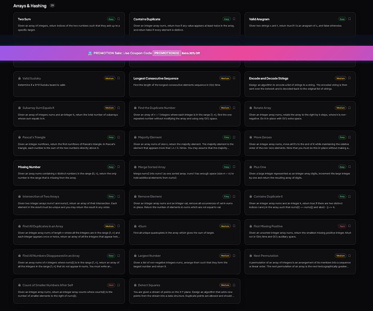The image size is (373, 311).
Task: Bookmark the 4Sum problem
Action: coord(234,226)
